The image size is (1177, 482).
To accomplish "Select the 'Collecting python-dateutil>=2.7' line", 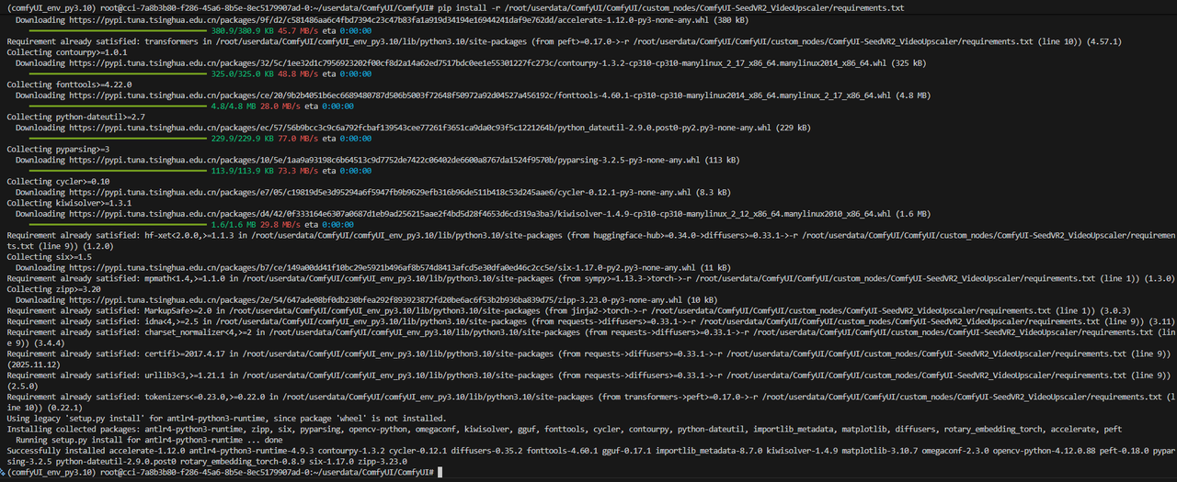I will (75, 118).
